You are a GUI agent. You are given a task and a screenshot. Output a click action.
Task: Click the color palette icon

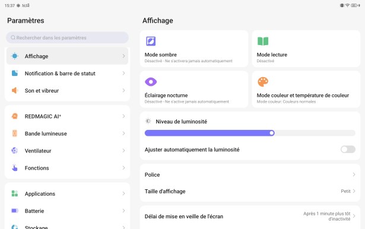[263, 82]
